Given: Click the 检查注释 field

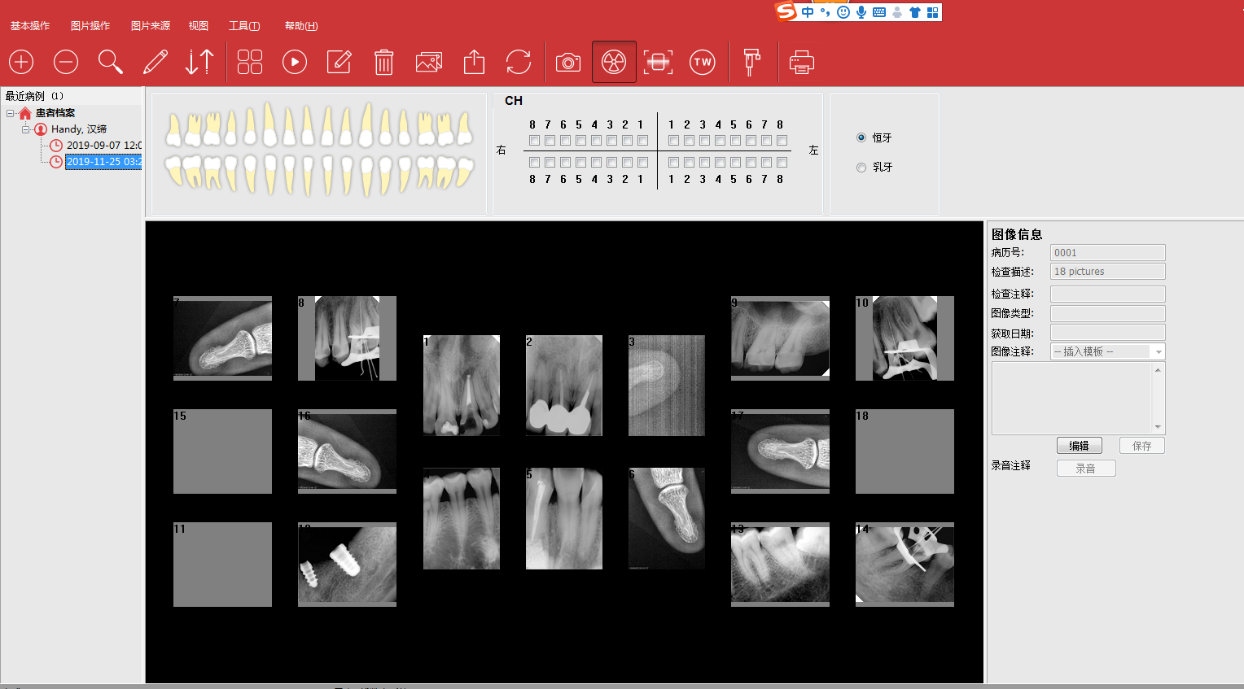Looking at the screenshot, I should click(x=1108, y=294).
